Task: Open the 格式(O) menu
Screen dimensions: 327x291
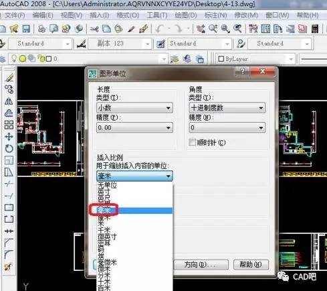Action: click(x=128, y=15)
